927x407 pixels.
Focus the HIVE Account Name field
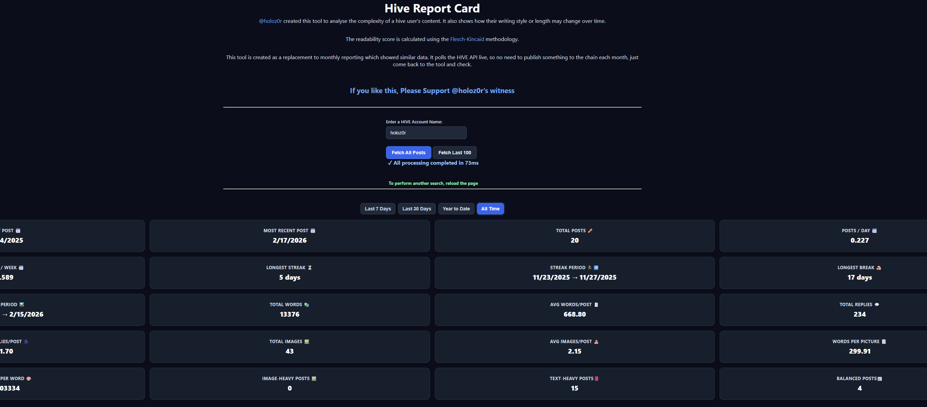tap(426, 133)
